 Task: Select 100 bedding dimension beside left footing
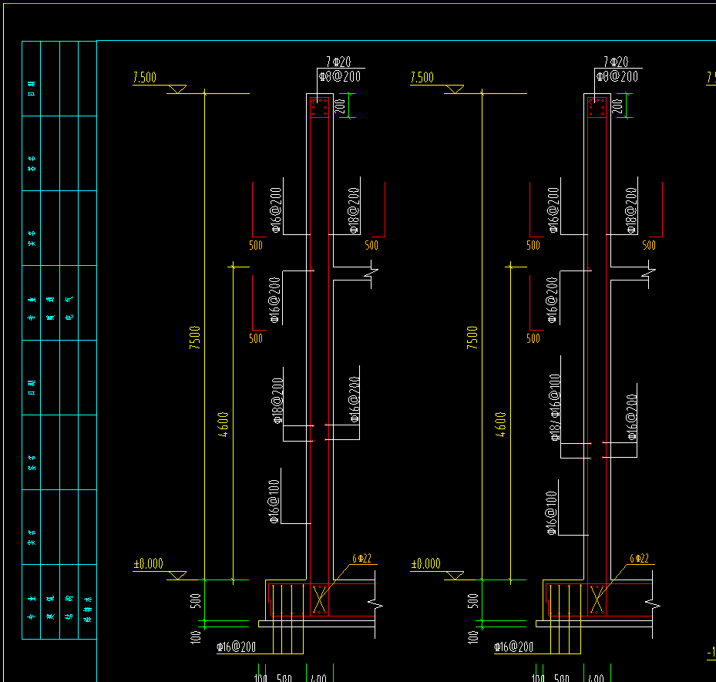click(x=196, y=637)
